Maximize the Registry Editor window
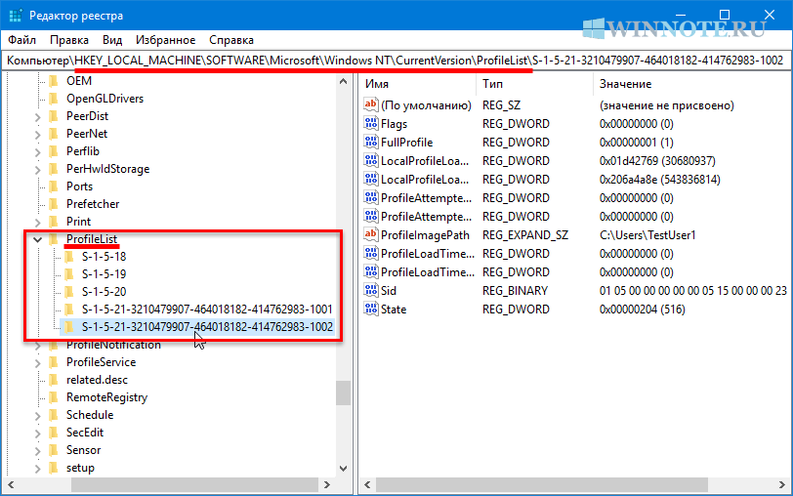This screenshot has height=496, width=793. (x=725, y=15)
